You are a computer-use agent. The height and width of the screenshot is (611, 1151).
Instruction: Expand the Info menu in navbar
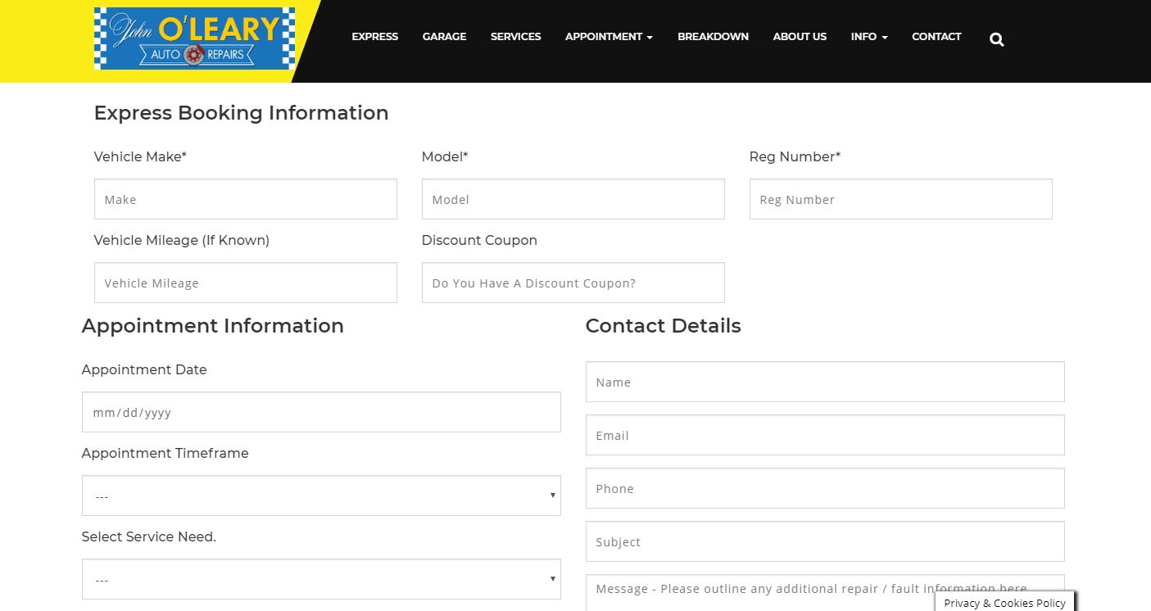[x=868, y=37]
